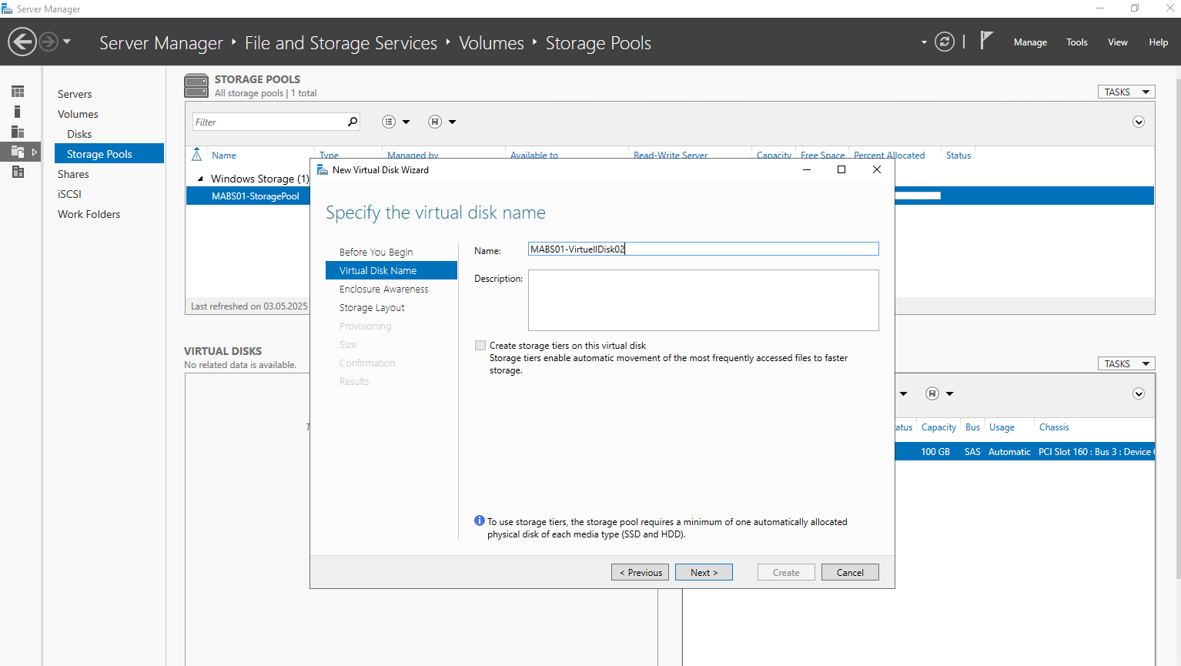Go to Storage Layout wizard step
The height and width of the screenshot is (666, 1181).
coord(372,307)
